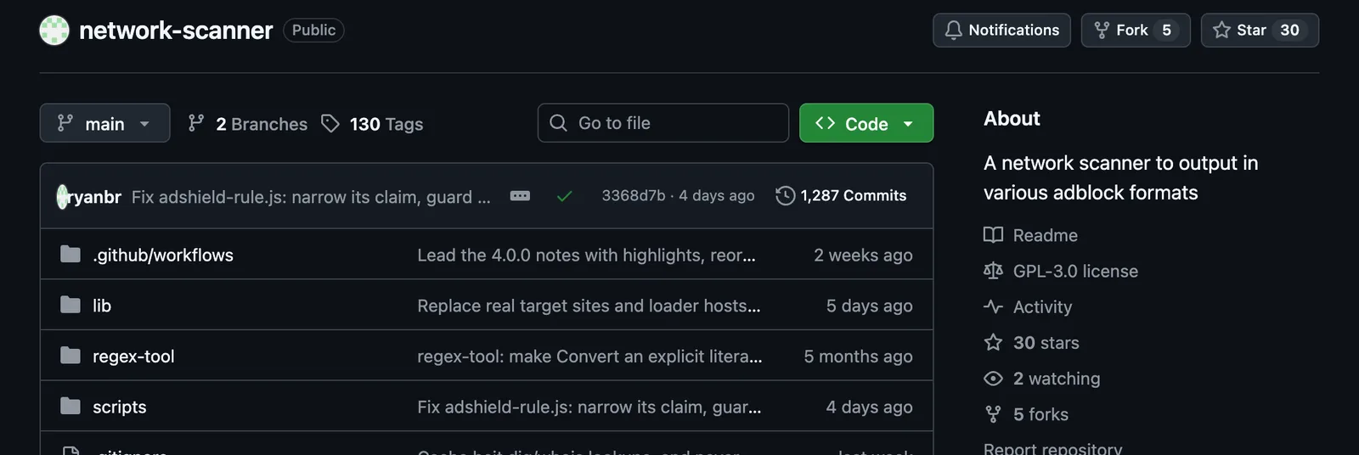Focus the Go to file search field
The height and width of the screenshot is (455, 1359).
(x=663, y=123)
